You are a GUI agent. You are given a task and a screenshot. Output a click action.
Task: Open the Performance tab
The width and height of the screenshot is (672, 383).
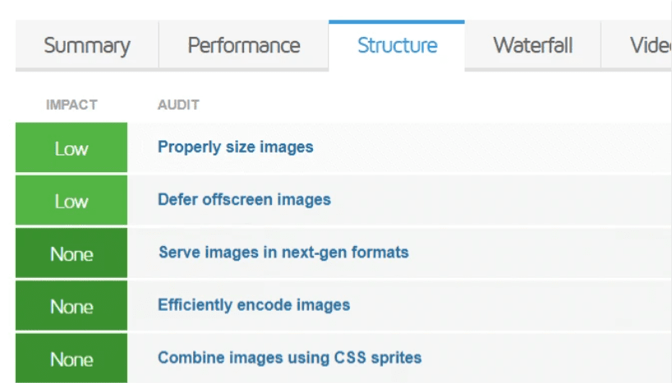(244, 45)
